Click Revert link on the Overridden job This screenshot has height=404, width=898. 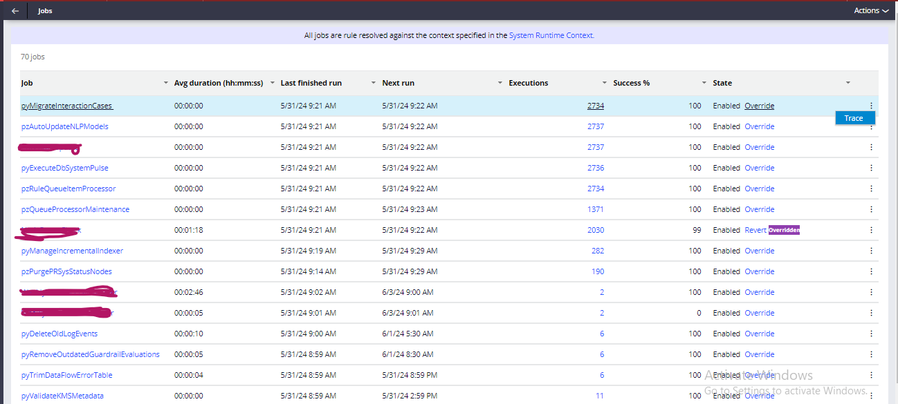755,230
